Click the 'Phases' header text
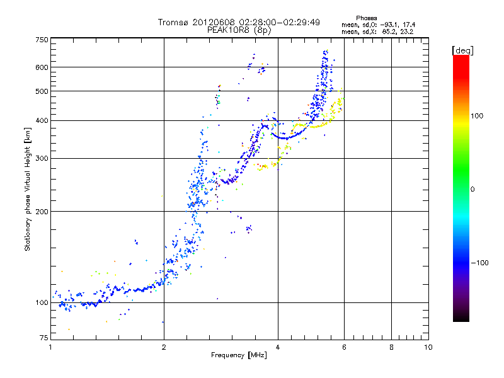The width and height of the screenshot is (504, 378). point(367,18)
